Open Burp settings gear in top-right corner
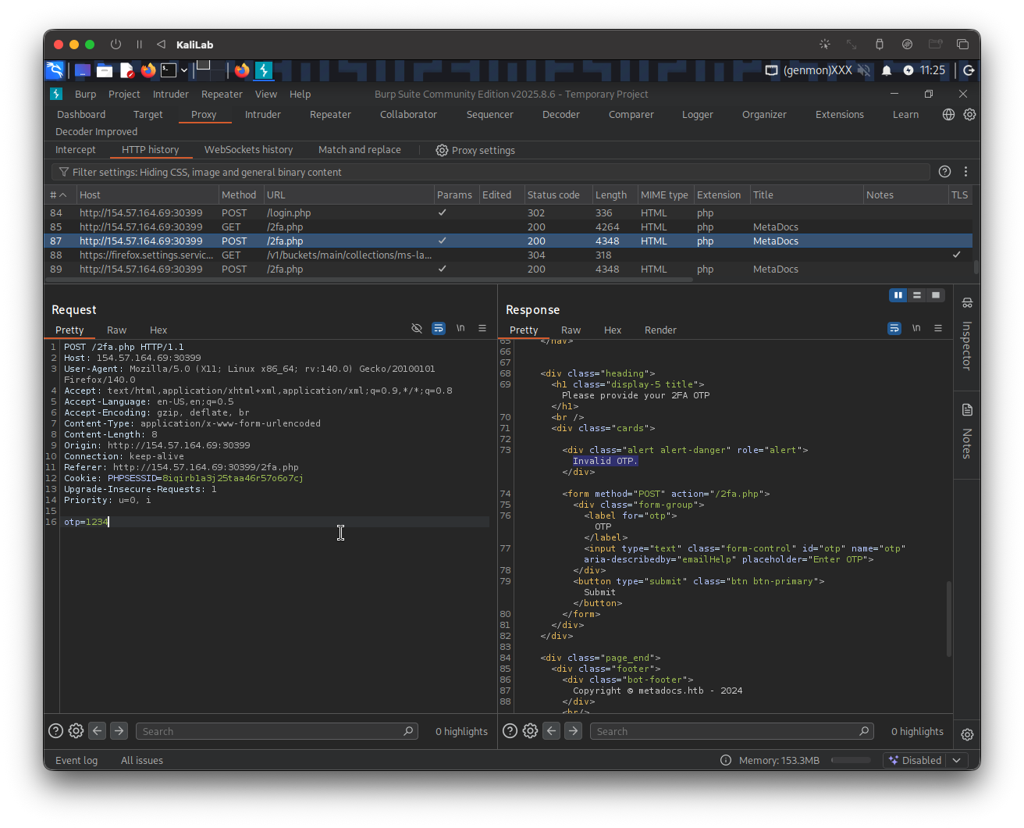This screenshot has width=1024, height=828. coord(969,114)
